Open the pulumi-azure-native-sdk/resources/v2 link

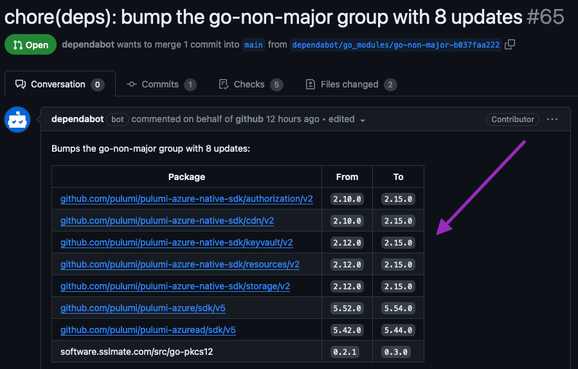[x=180, y=264]
